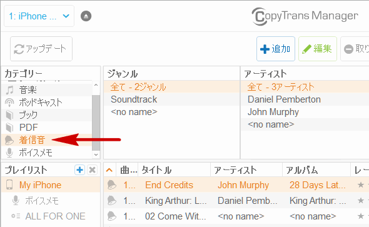Click category list scroll up arrow
This screenshot has height=227, width=369.
pos(96,85)
